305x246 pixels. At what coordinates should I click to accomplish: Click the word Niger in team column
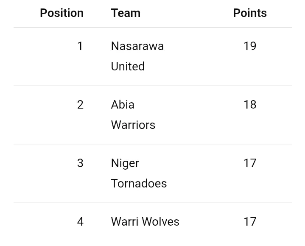pos(125,163)
